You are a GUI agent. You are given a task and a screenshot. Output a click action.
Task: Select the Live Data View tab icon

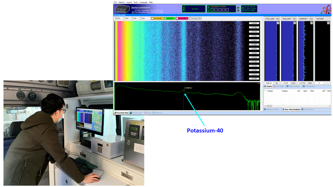[115, 112]
